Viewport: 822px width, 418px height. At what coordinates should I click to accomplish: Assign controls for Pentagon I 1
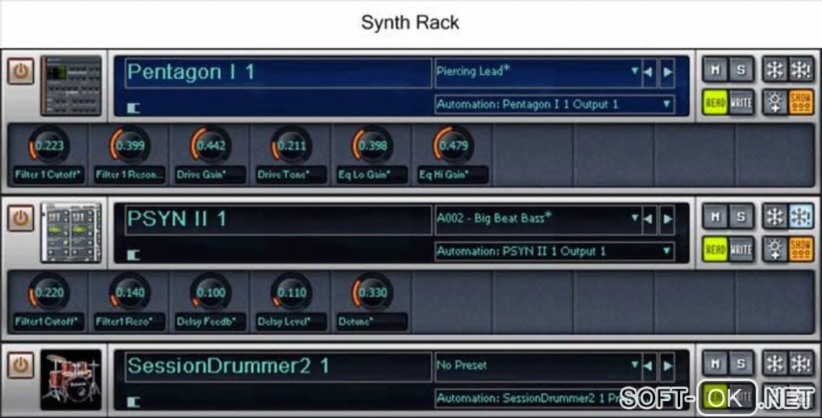[774, 102]
